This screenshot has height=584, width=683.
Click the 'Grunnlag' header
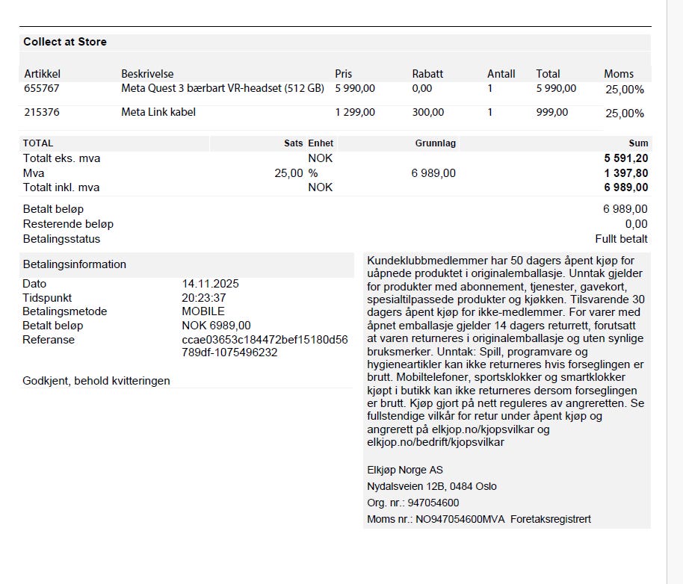click(435, 143)
